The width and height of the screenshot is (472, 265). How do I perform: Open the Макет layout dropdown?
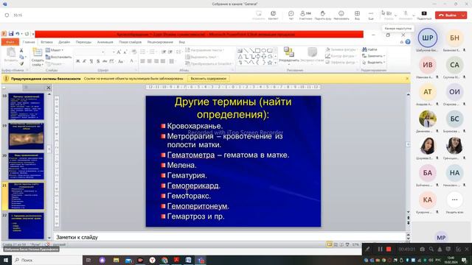click(55, 50)
